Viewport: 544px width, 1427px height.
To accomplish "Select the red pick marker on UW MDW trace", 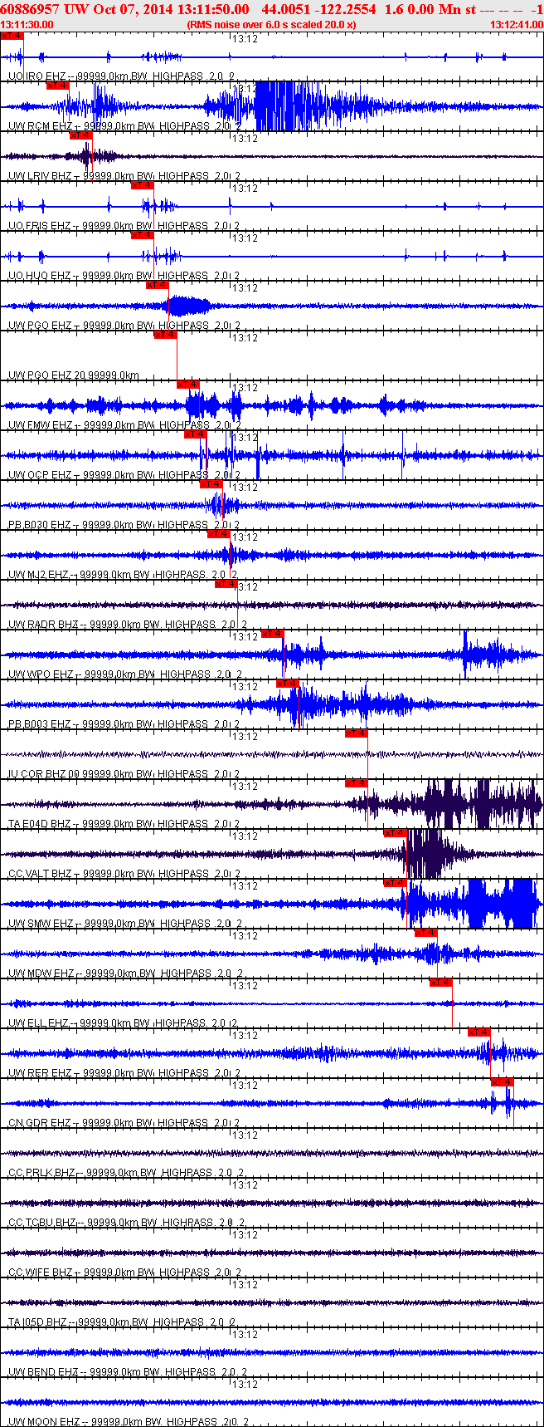I will [426, 932].
